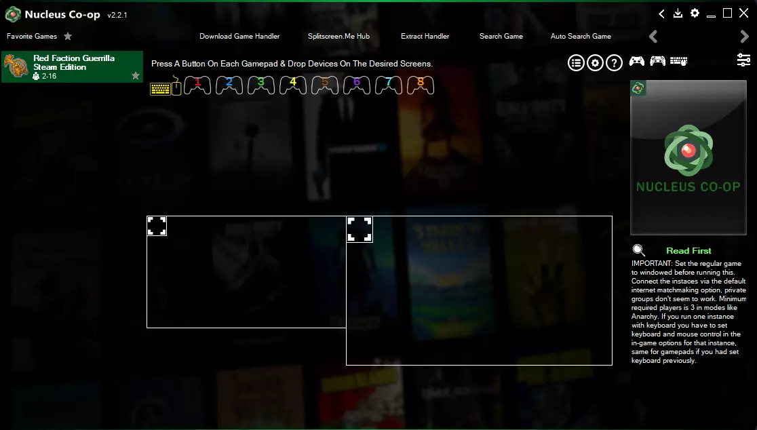Choose Search Game
This screenshot has width=757, height=430.
click(501, 36)
